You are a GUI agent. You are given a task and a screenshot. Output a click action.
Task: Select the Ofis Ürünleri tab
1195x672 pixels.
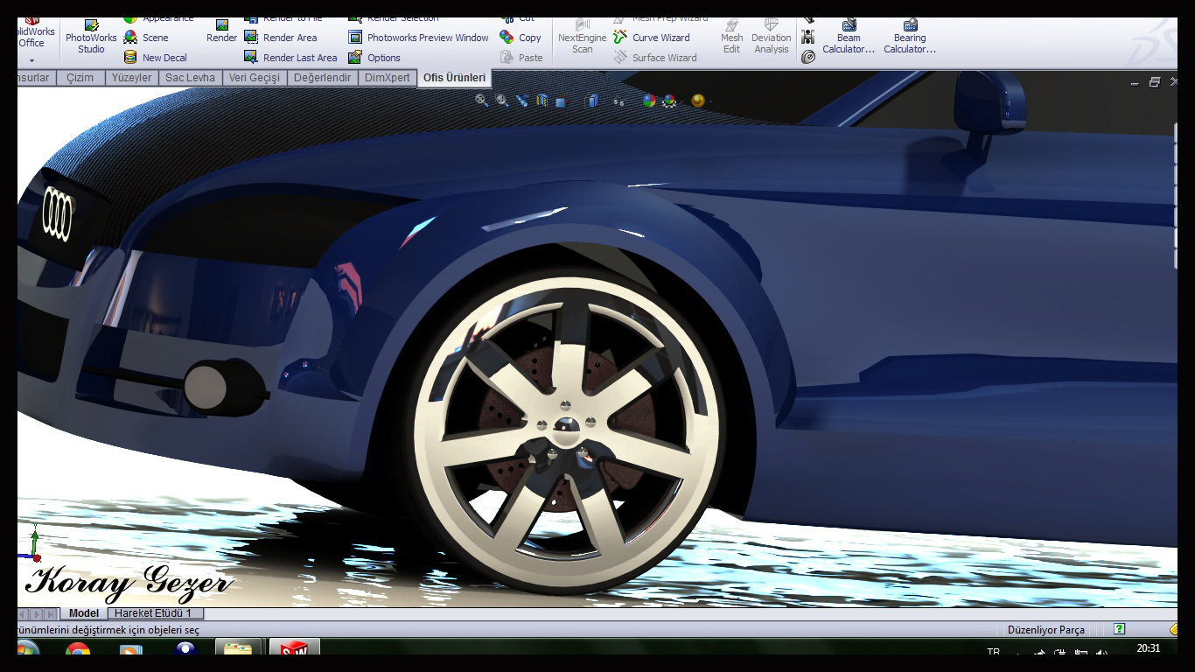pos(454,78)
